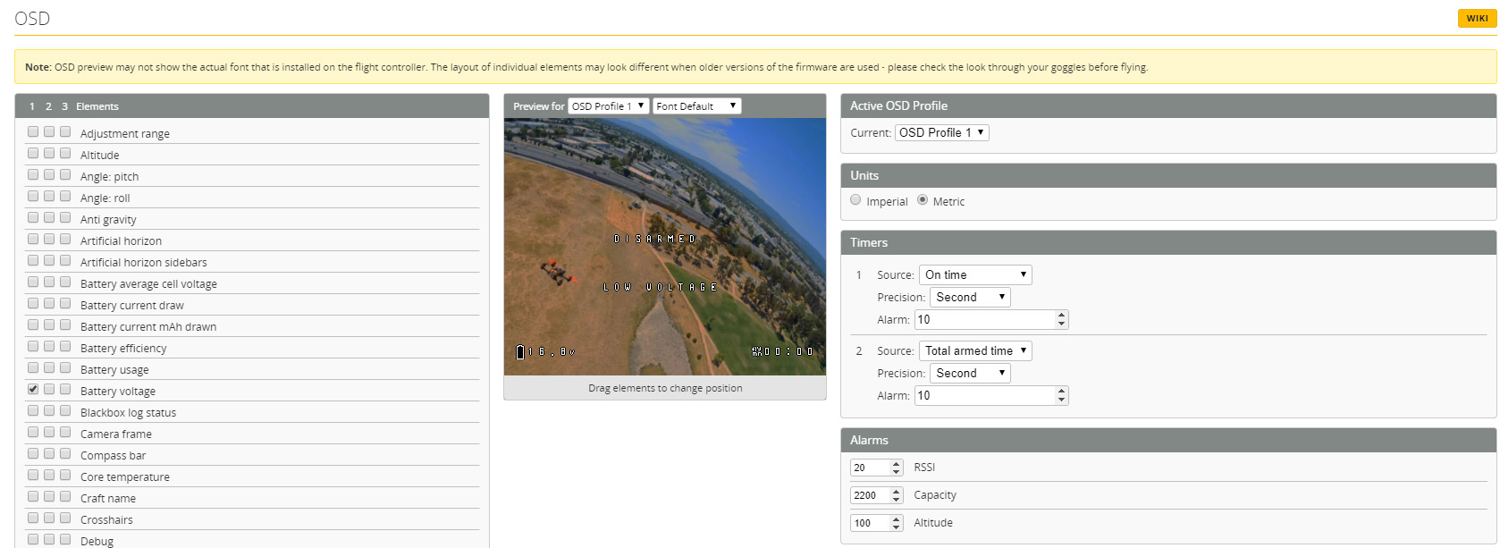This screenshot has height=548, width=1500.
Task: Increase the Timer 1 Alarm value
Action: tap(1061, 315)
